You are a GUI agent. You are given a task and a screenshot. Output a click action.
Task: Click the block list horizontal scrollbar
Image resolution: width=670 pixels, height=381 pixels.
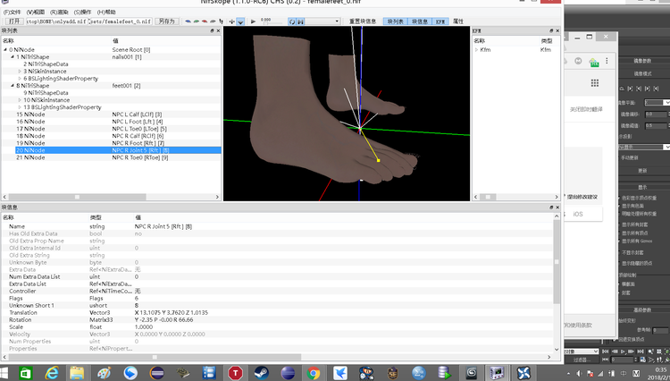pos(111,197)
